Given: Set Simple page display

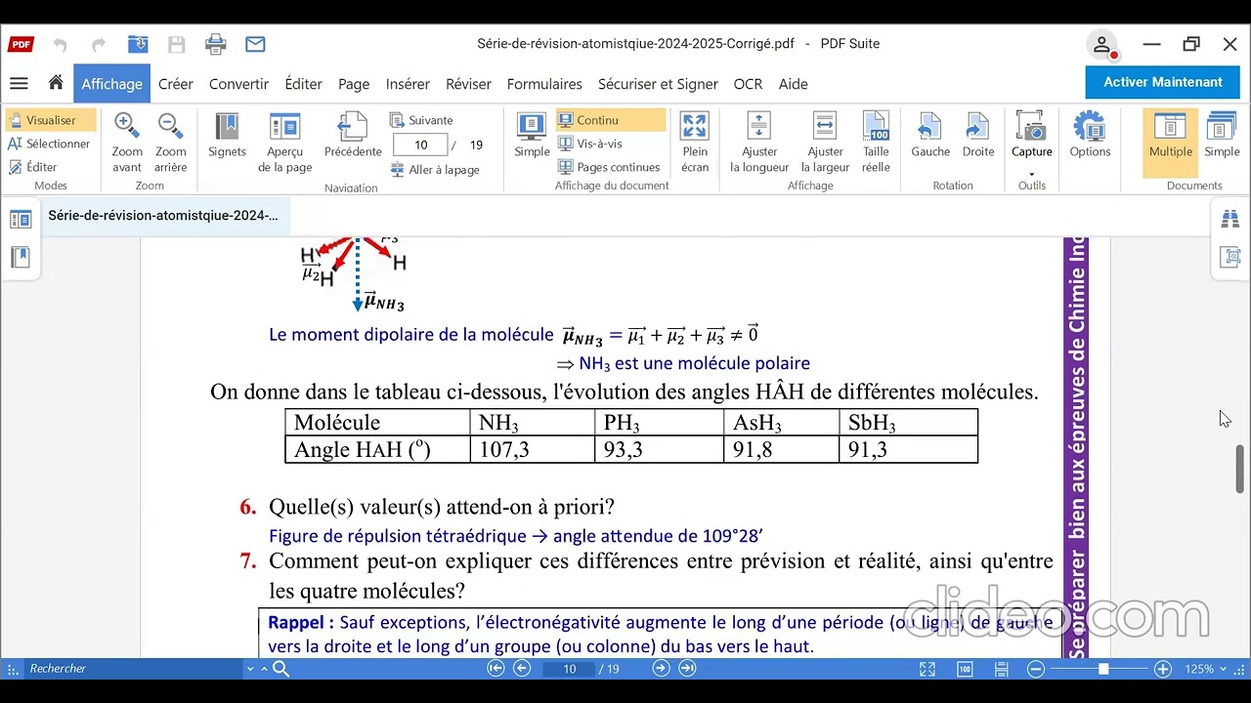Looking at the screenshot, I should point(532,136).
